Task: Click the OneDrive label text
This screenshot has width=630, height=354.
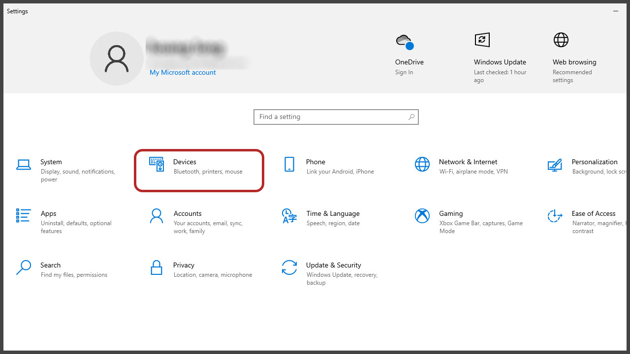Action: coord(409,62)
